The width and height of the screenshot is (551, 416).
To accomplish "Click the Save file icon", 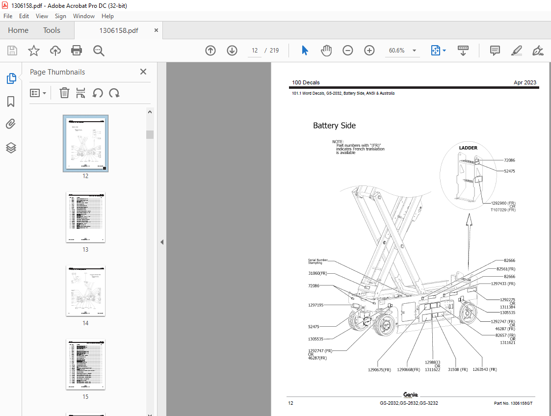I will (x=12, y=51).
